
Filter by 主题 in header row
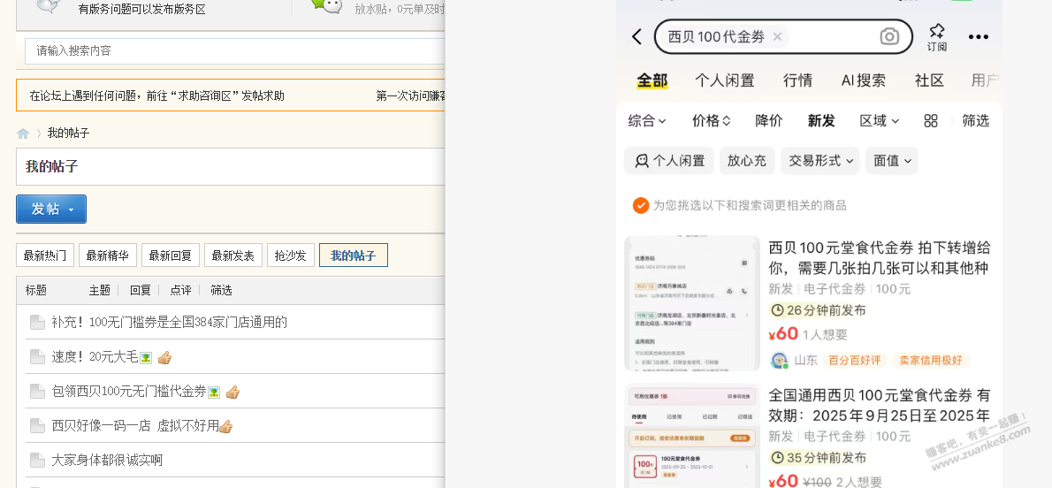(100, 290)
